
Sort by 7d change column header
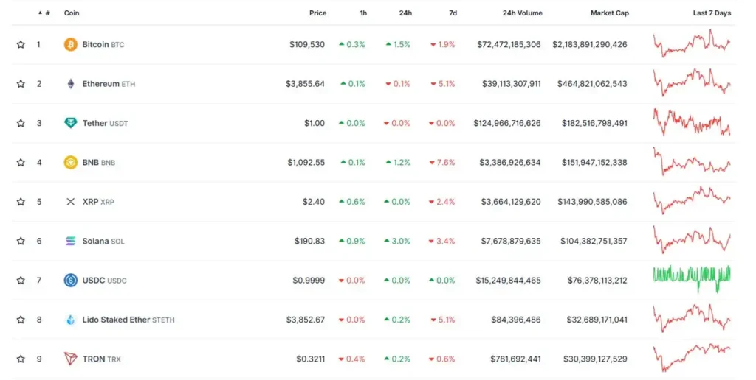[452, 13]
